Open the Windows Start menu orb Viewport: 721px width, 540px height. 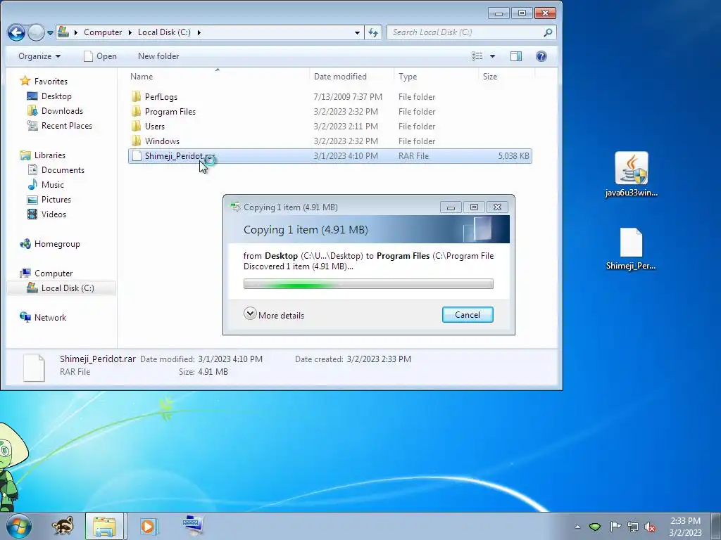(x=18, y=526)
